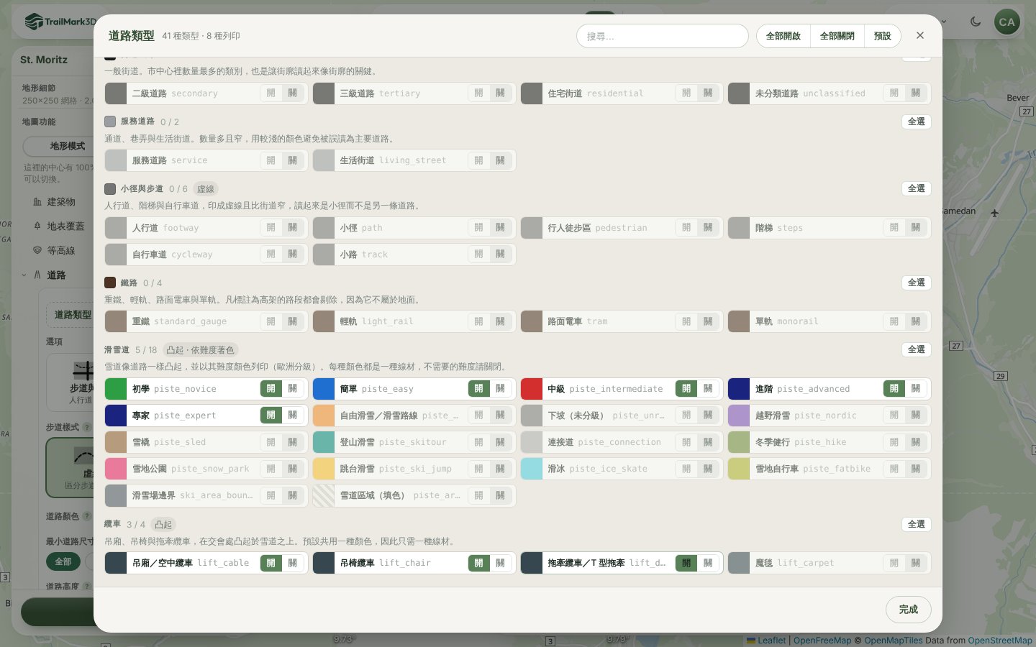The width and height of the screenshot is (1036, 647).
Task: Click the pink 雪地公園 piste_snow_park swatch
Action: (116, 469)
